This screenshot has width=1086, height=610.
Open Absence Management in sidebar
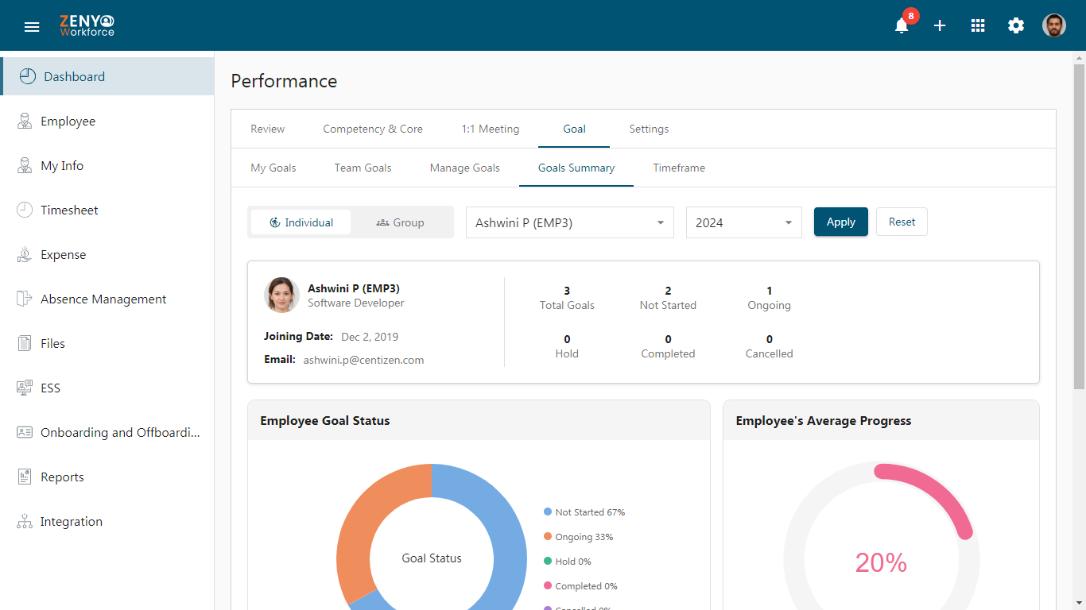107,299
